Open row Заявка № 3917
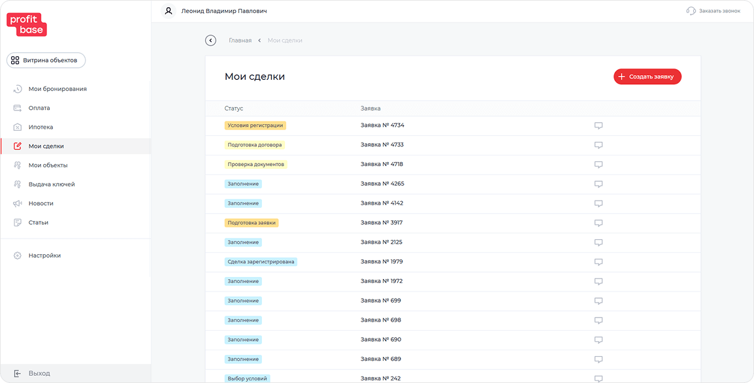Screen dimensions: 754x383 [453, 224]
